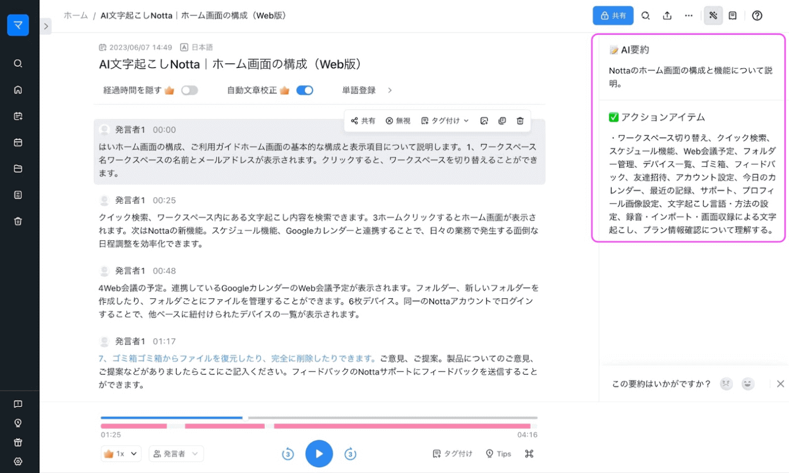Click the export upload icon in top toolbar
This screenshot has width=789, height=473.
(667, 15)
